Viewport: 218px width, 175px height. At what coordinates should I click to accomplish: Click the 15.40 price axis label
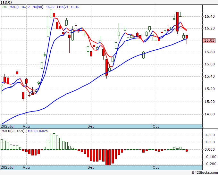pyautogui.click(x=210, y=76)
